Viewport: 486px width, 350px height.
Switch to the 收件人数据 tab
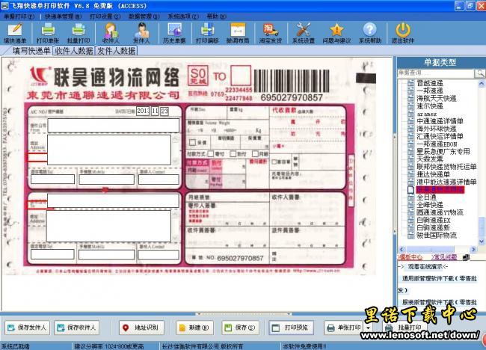[74, 51]
